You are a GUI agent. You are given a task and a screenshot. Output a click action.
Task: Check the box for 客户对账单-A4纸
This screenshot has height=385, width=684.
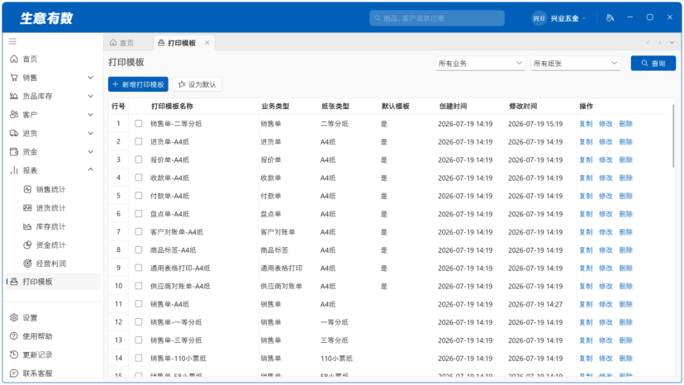[138, 232]
